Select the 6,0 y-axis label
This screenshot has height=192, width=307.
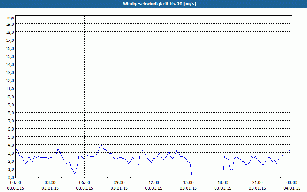(12, 129)
